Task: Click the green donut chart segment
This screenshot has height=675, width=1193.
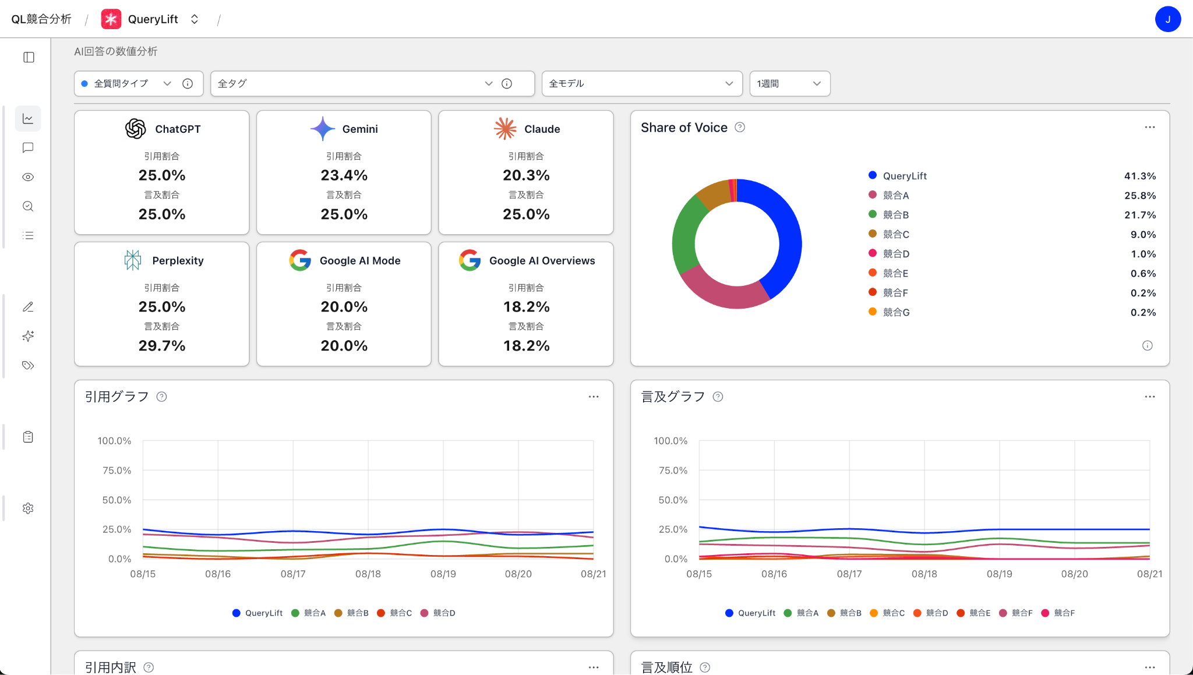Action: tap(685, 235)
